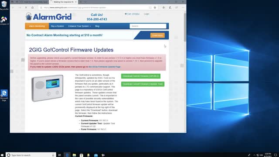Open File Explorer from the taskbar
The height and width of the screenshot is (157, 279).
point(74,155)
